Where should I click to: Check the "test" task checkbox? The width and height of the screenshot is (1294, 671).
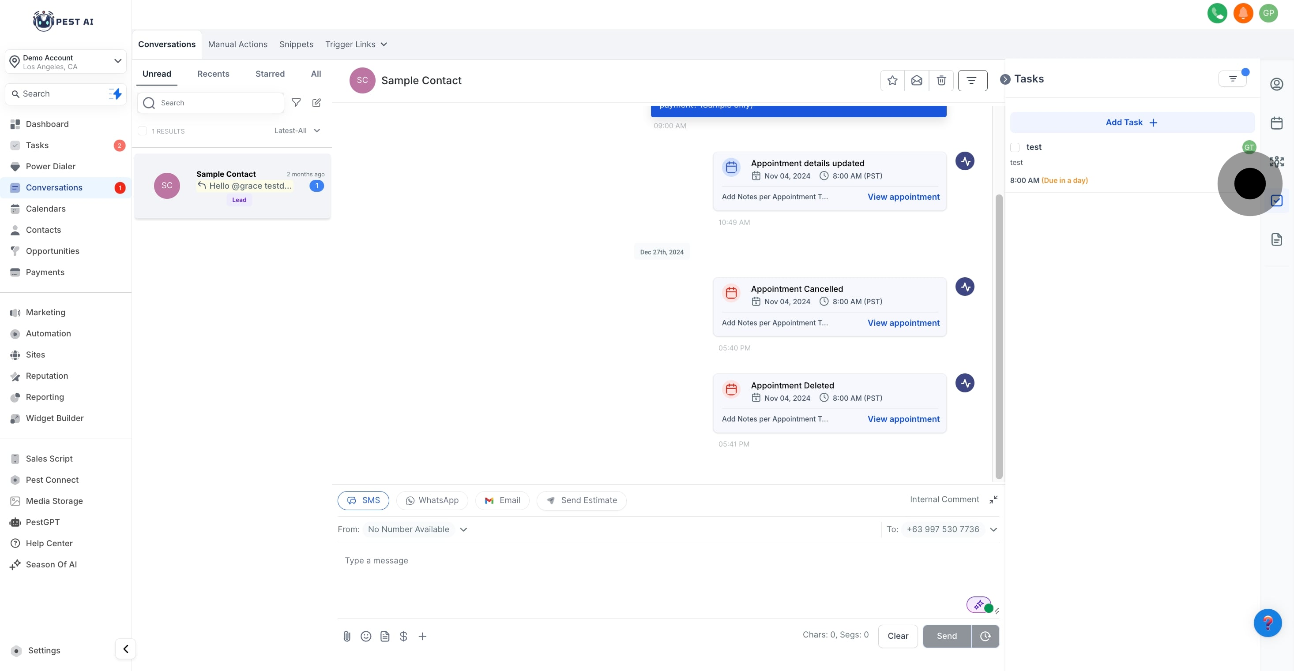pyautogui.click(x=1015, y=147)
